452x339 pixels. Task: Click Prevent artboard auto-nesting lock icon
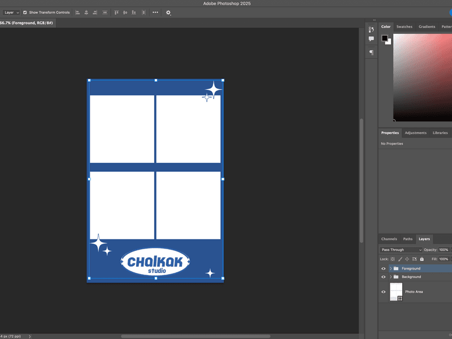[x=415, y=259]
